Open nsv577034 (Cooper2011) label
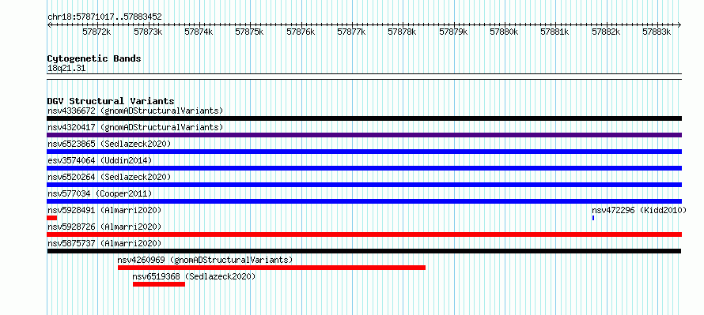Viewport: 704px width, 315px height. click(x=100, y=193)
